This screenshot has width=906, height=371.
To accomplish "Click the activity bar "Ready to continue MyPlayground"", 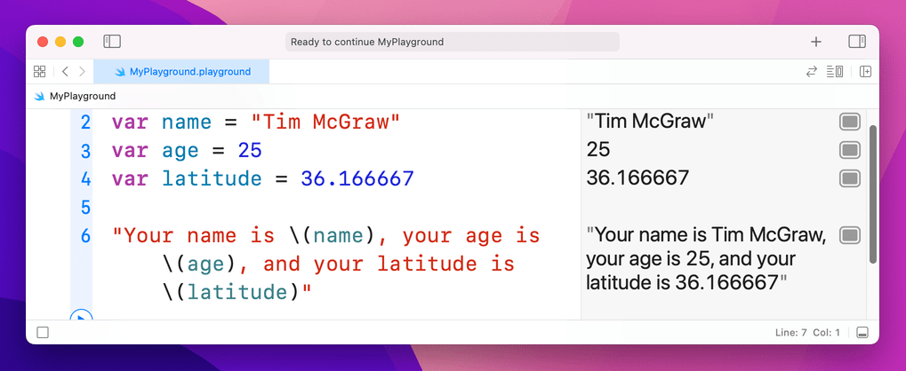I will point(453,42).
